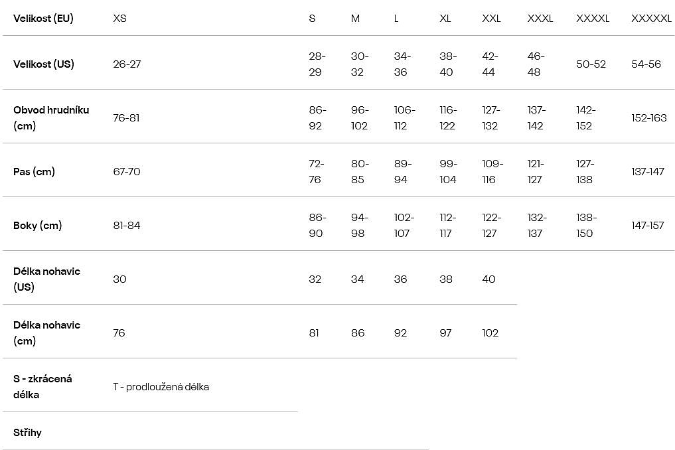Click the 'S - zkrácená délka' label

42,386
